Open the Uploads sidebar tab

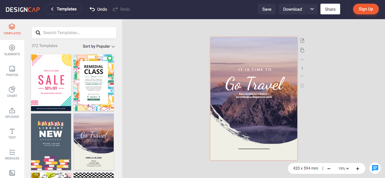[x=12, y=112]
